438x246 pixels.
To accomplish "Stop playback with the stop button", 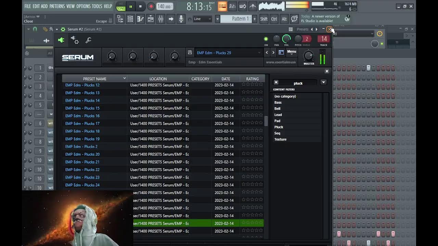I will tap(140, 6).
